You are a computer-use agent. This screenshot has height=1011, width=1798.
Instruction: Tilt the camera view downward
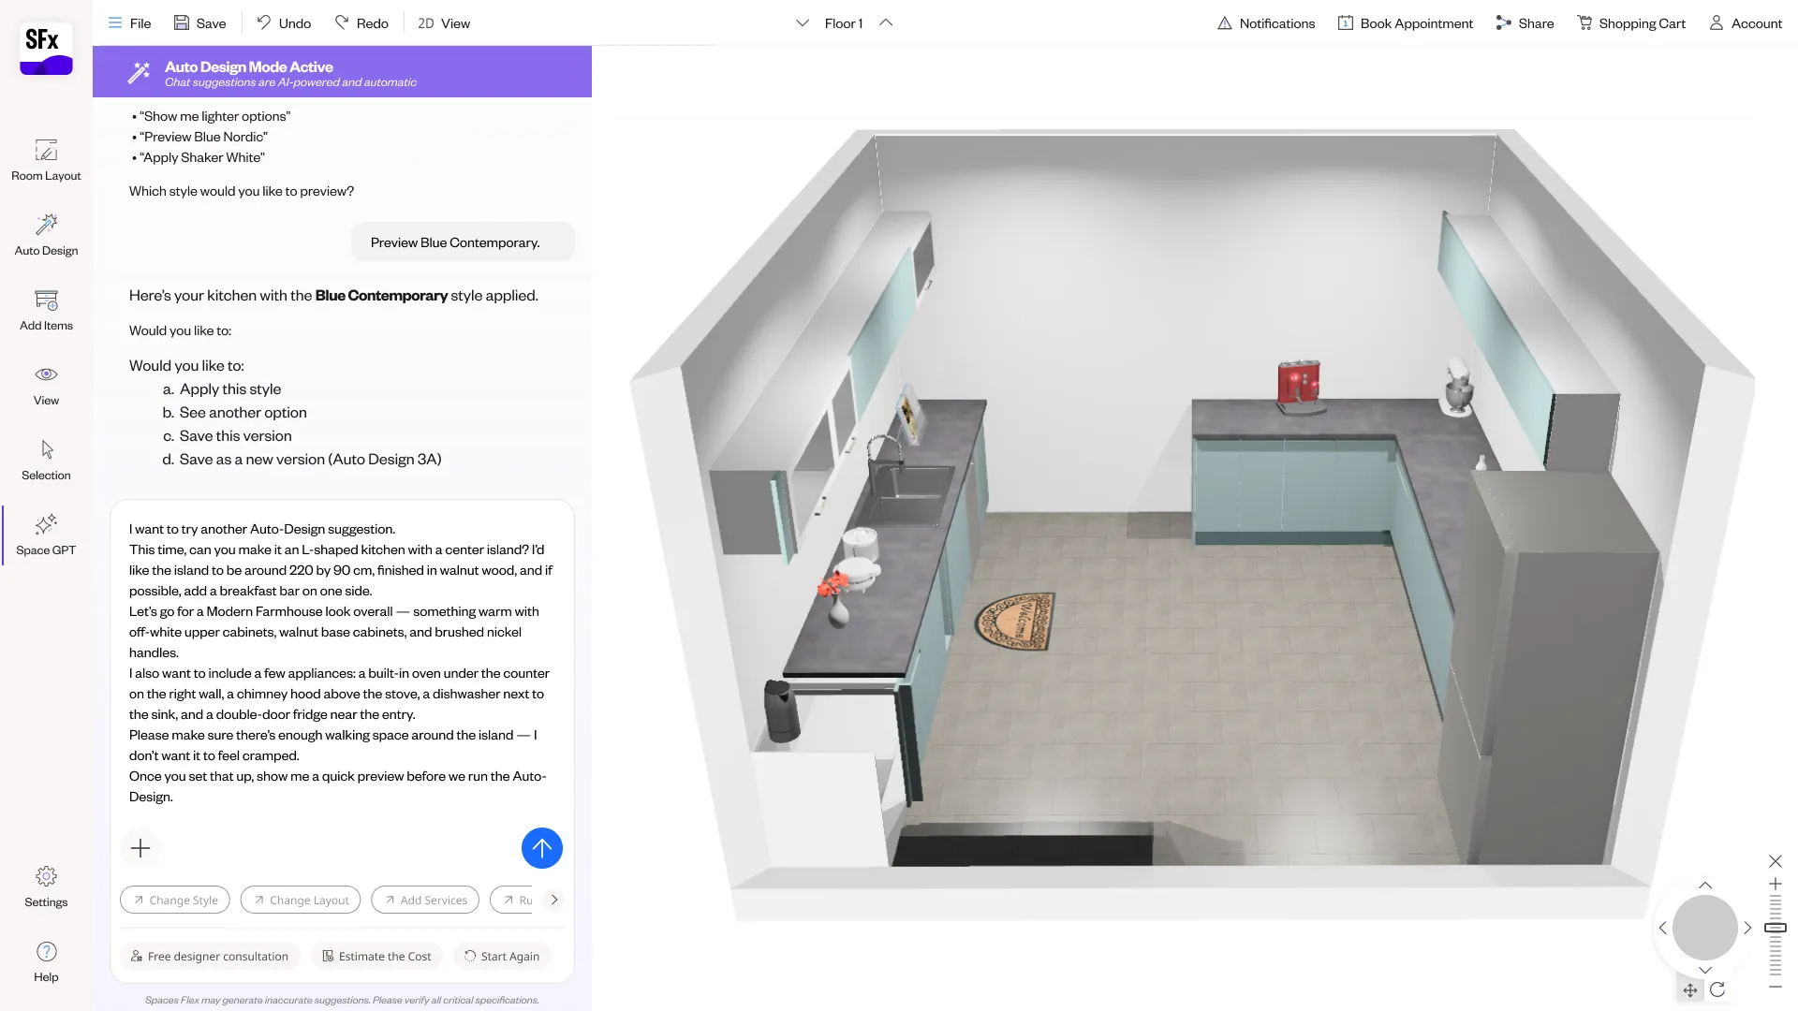pyautogui.click(x=1705, y=970)
